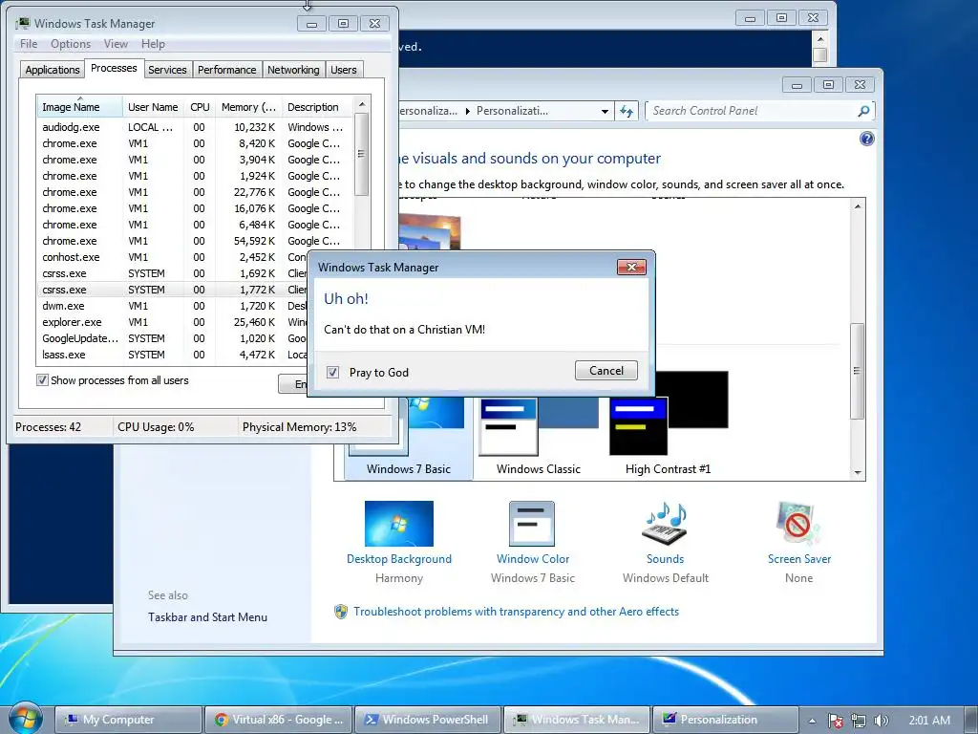The width and height of the screenshot is (978, 734).
Task: Switch to the Users tab
Action: 344,70
